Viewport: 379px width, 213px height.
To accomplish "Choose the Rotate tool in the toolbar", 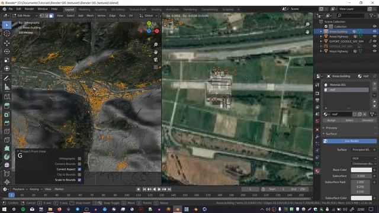I will [7, 51].
